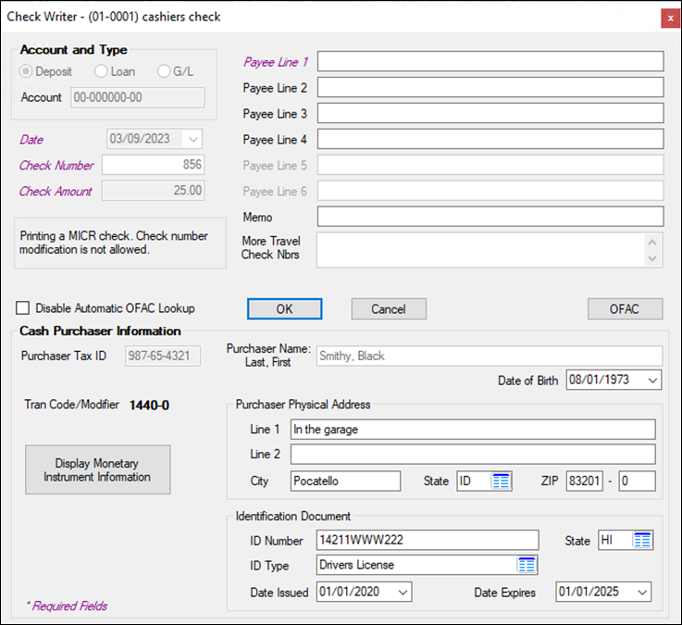Click scroll-down arrow in More Travel Check Nbrs

point(652,258)
